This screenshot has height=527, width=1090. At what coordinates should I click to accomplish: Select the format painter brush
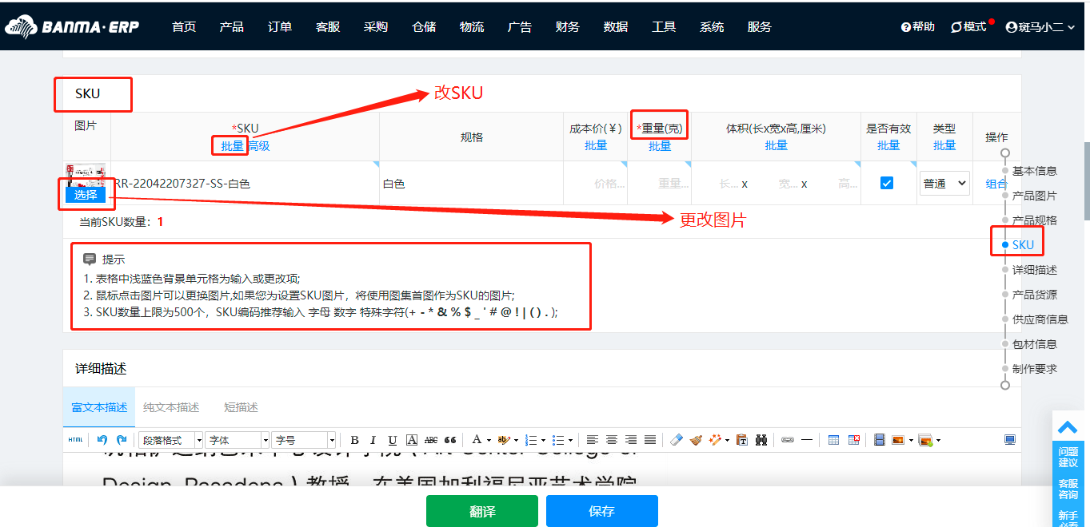tap(696, 440)
